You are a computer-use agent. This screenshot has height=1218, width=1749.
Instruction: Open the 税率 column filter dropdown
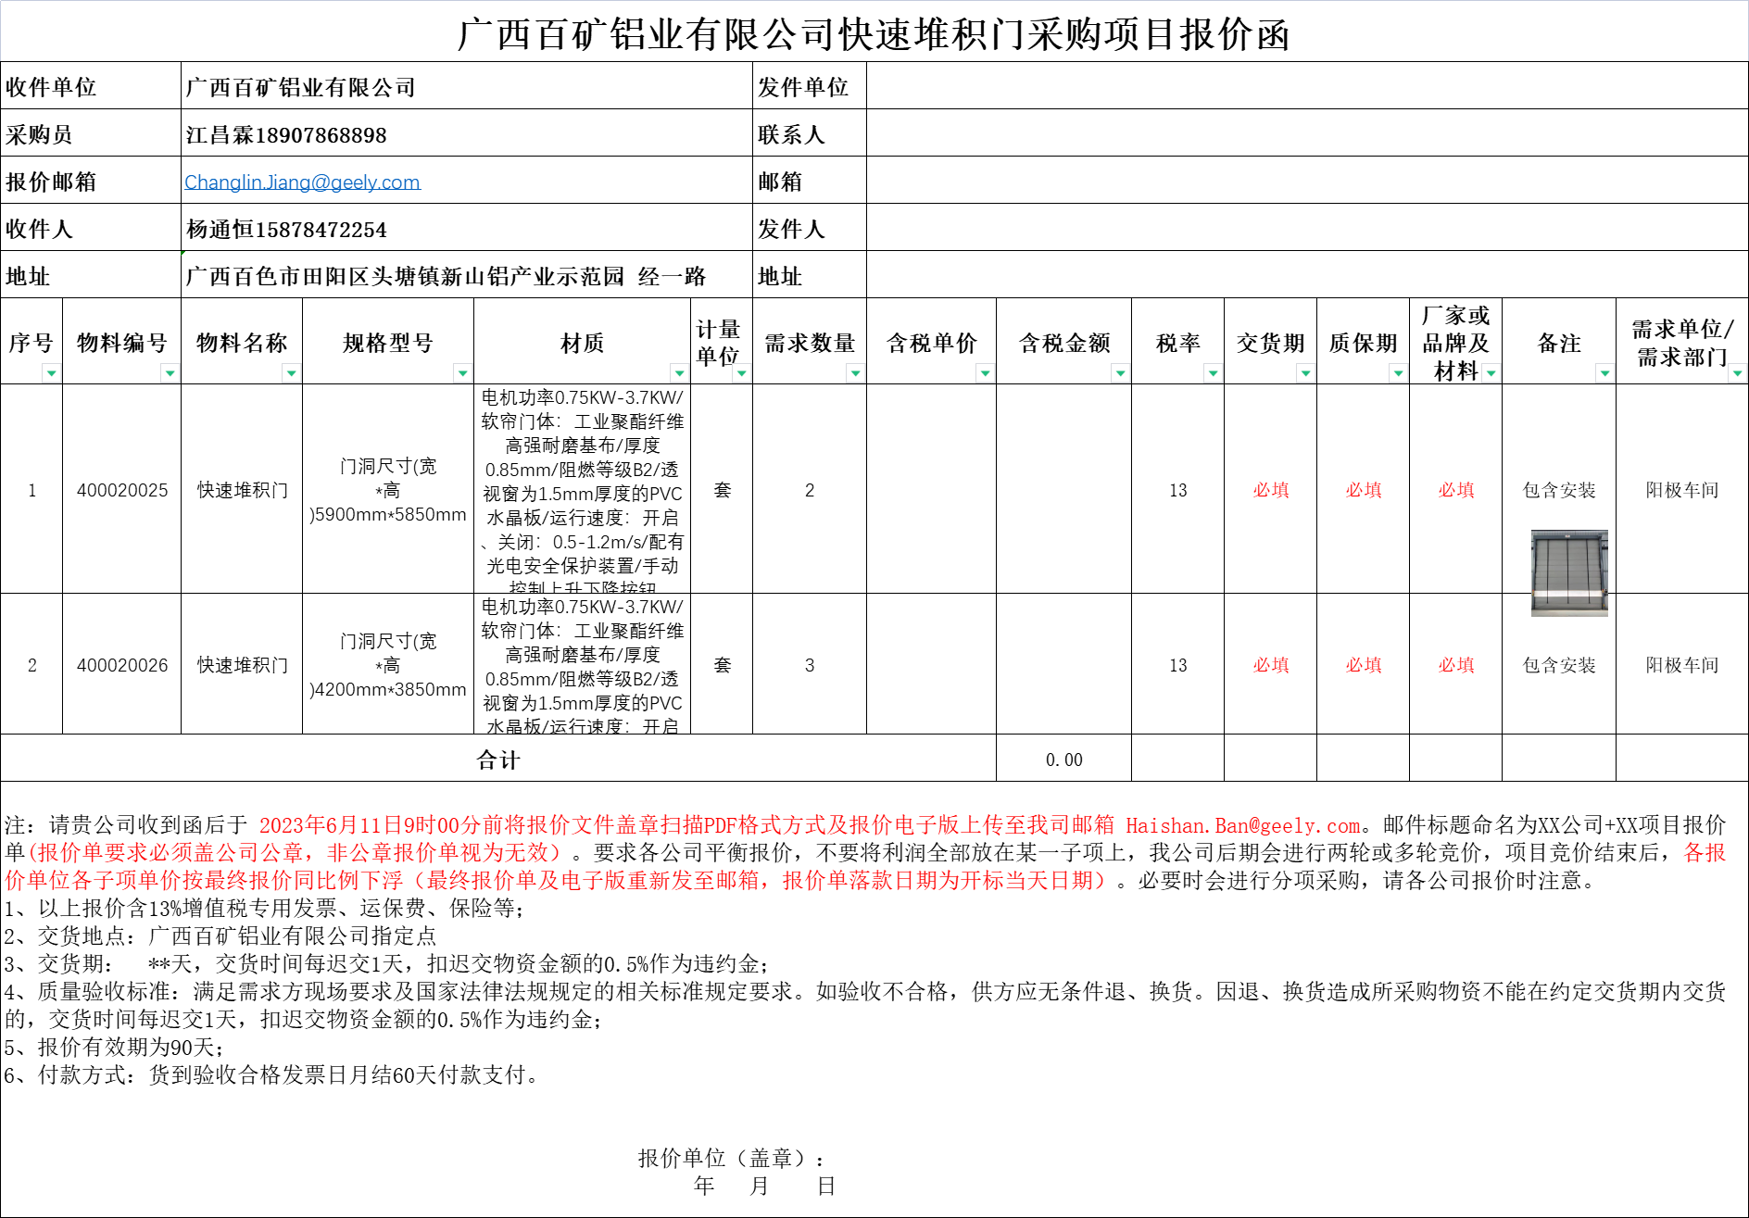tap(1213, 373)
